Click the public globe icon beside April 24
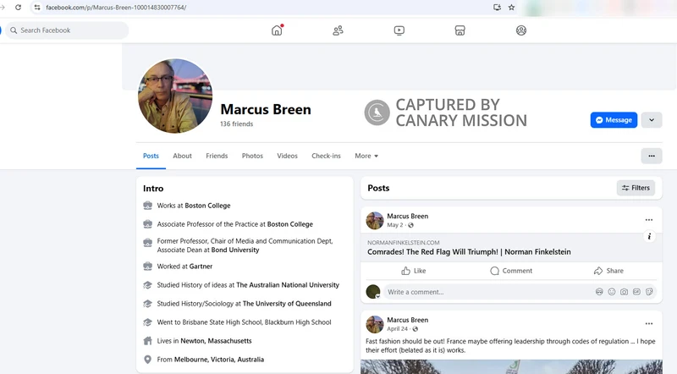 tap(415, 328)
